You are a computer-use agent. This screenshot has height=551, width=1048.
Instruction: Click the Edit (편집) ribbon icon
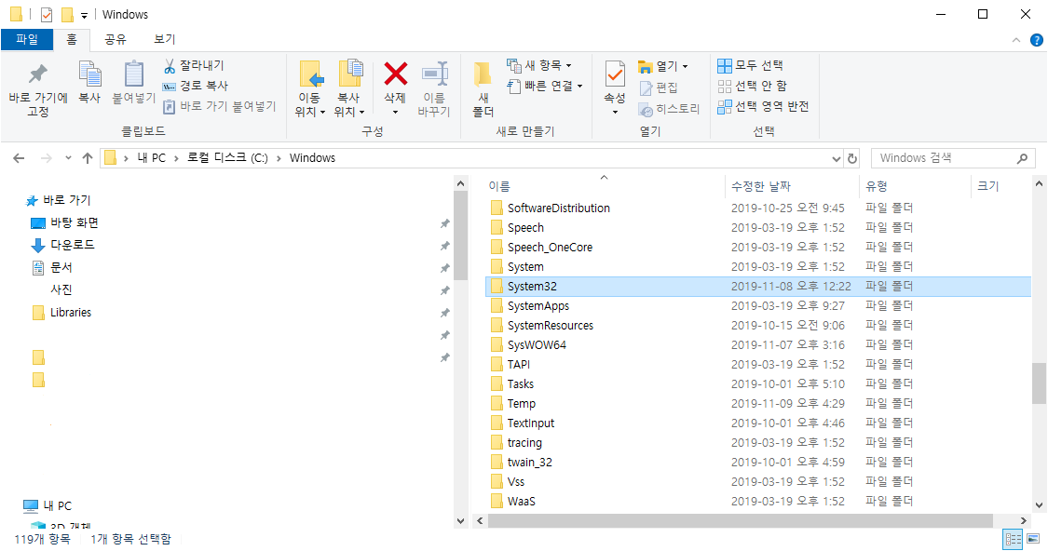point(646,87)
